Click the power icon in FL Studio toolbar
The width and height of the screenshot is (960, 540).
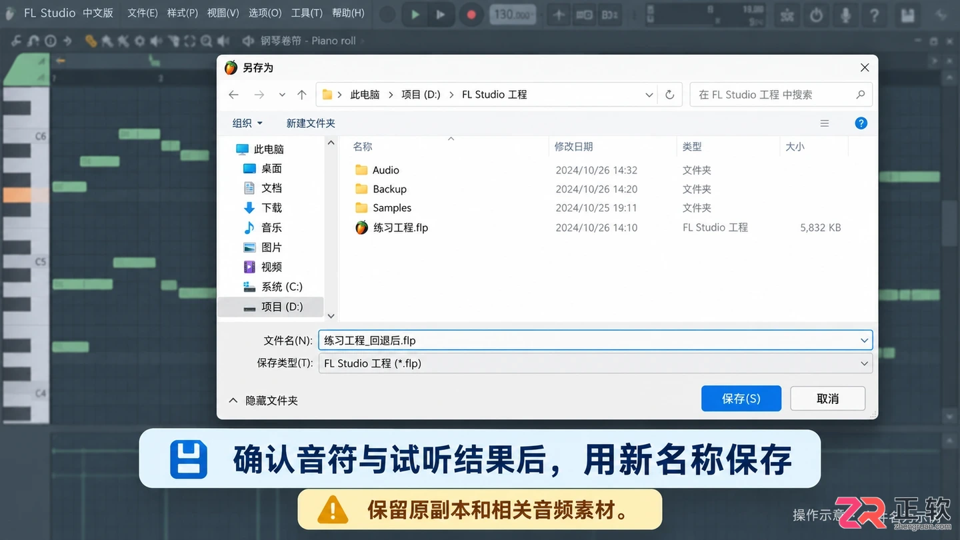click(x=816, y=15)
